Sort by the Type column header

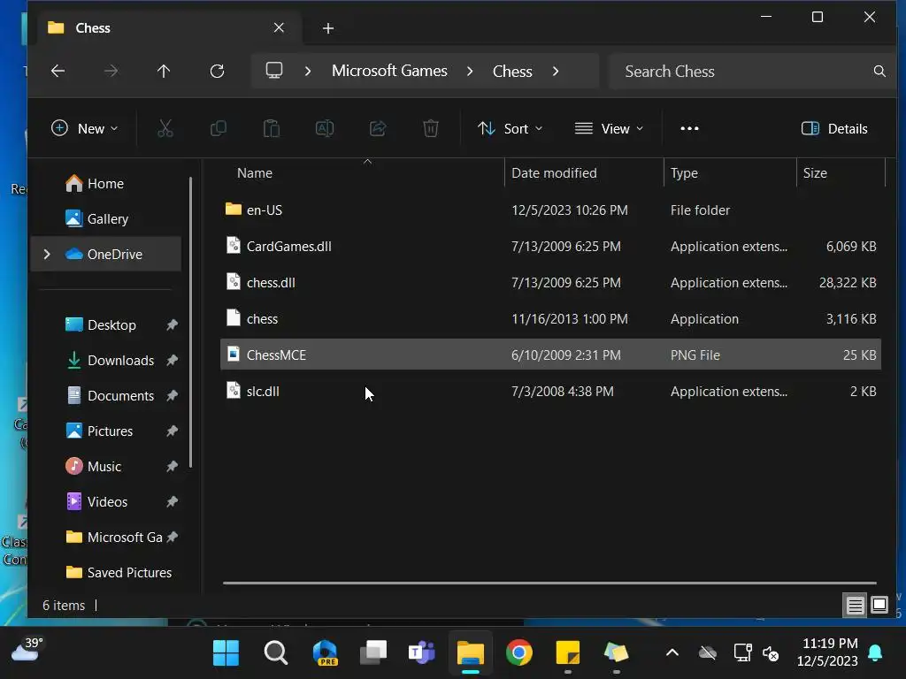click(730, 173)
